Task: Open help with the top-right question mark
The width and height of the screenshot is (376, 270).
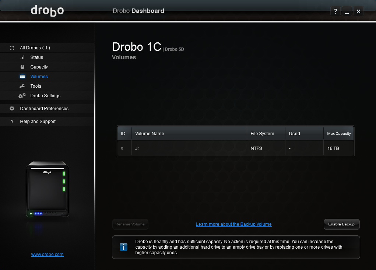Action: click(335, 11)
